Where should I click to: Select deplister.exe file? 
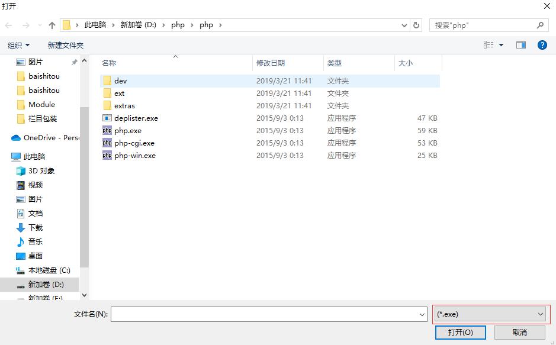click(270, 118)
